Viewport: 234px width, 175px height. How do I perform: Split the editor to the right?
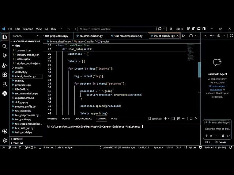click(x=191, y=36)
